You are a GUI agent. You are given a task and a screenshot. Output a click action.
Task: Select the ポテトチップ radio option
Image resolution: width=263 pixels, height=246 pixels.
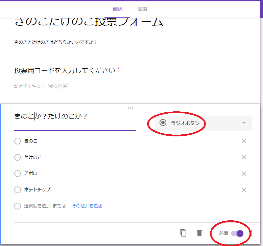tap(18, 190)
